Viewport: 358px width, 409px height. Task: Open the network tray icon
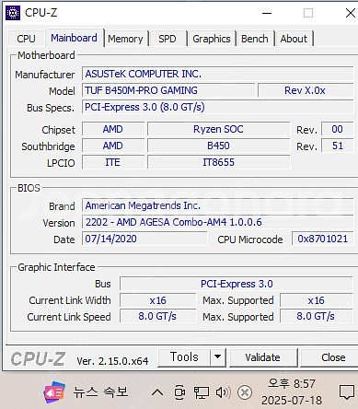202,392
